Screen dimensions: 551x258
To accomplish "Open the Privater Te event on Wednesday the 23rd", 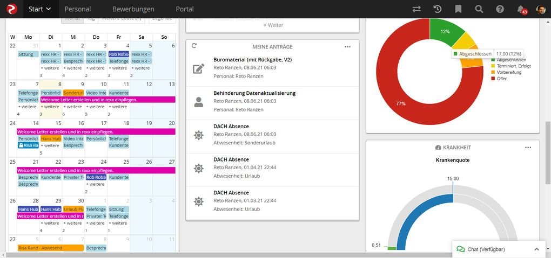I will point(73,177).
